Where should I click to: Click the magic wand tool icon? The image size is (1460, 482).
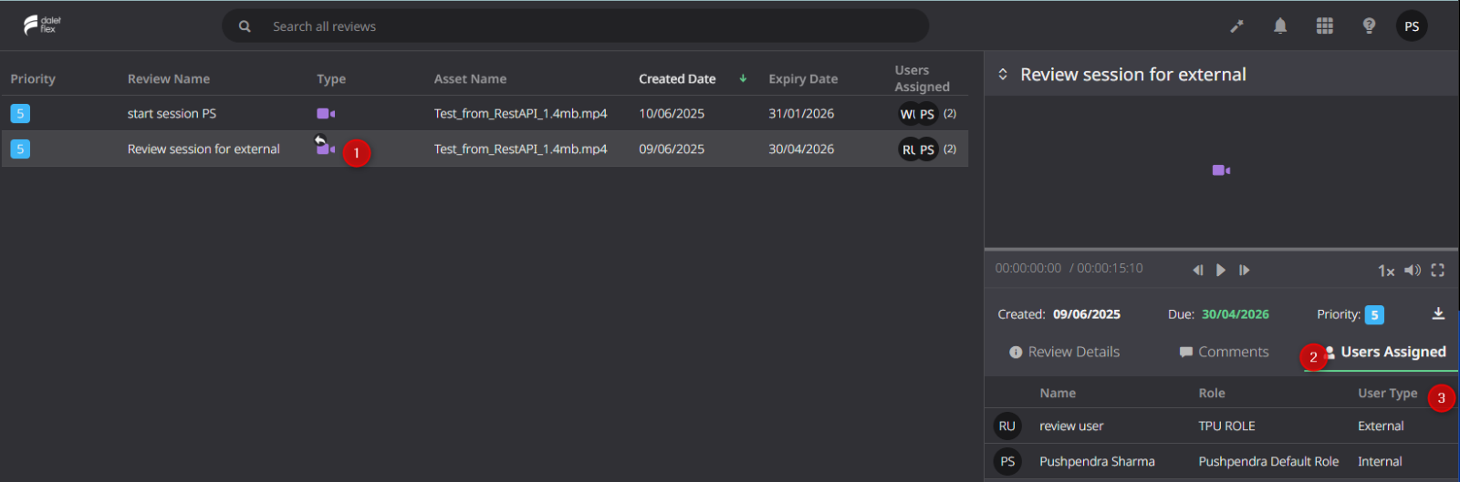[x=1236, y=26]
